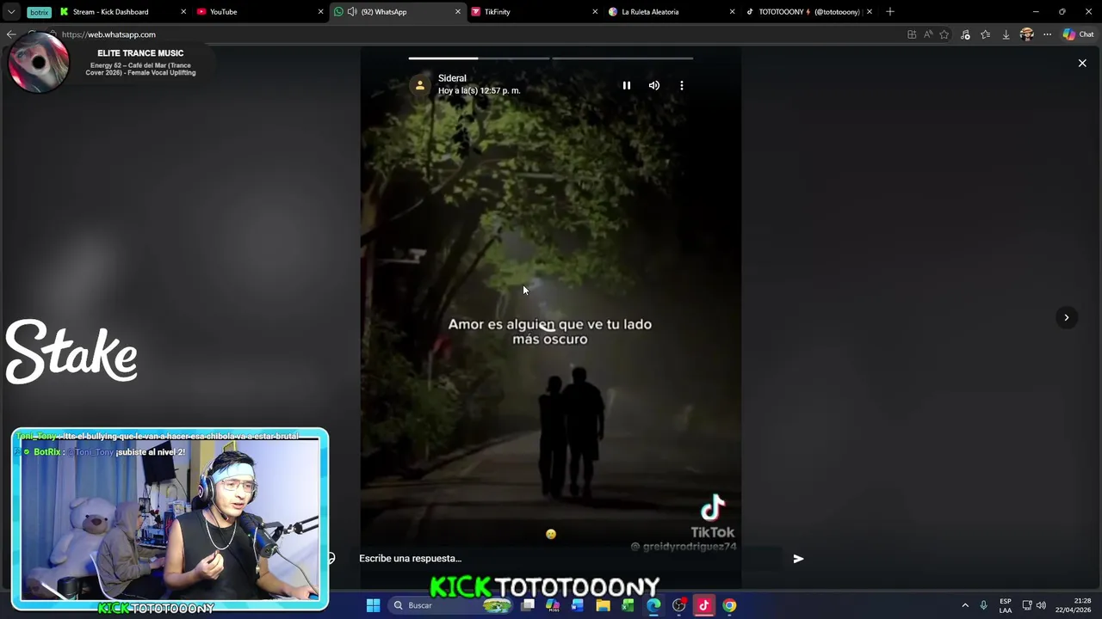Open browser extensions icon
Screen dimensions: 1102x619
pos(965,34)
